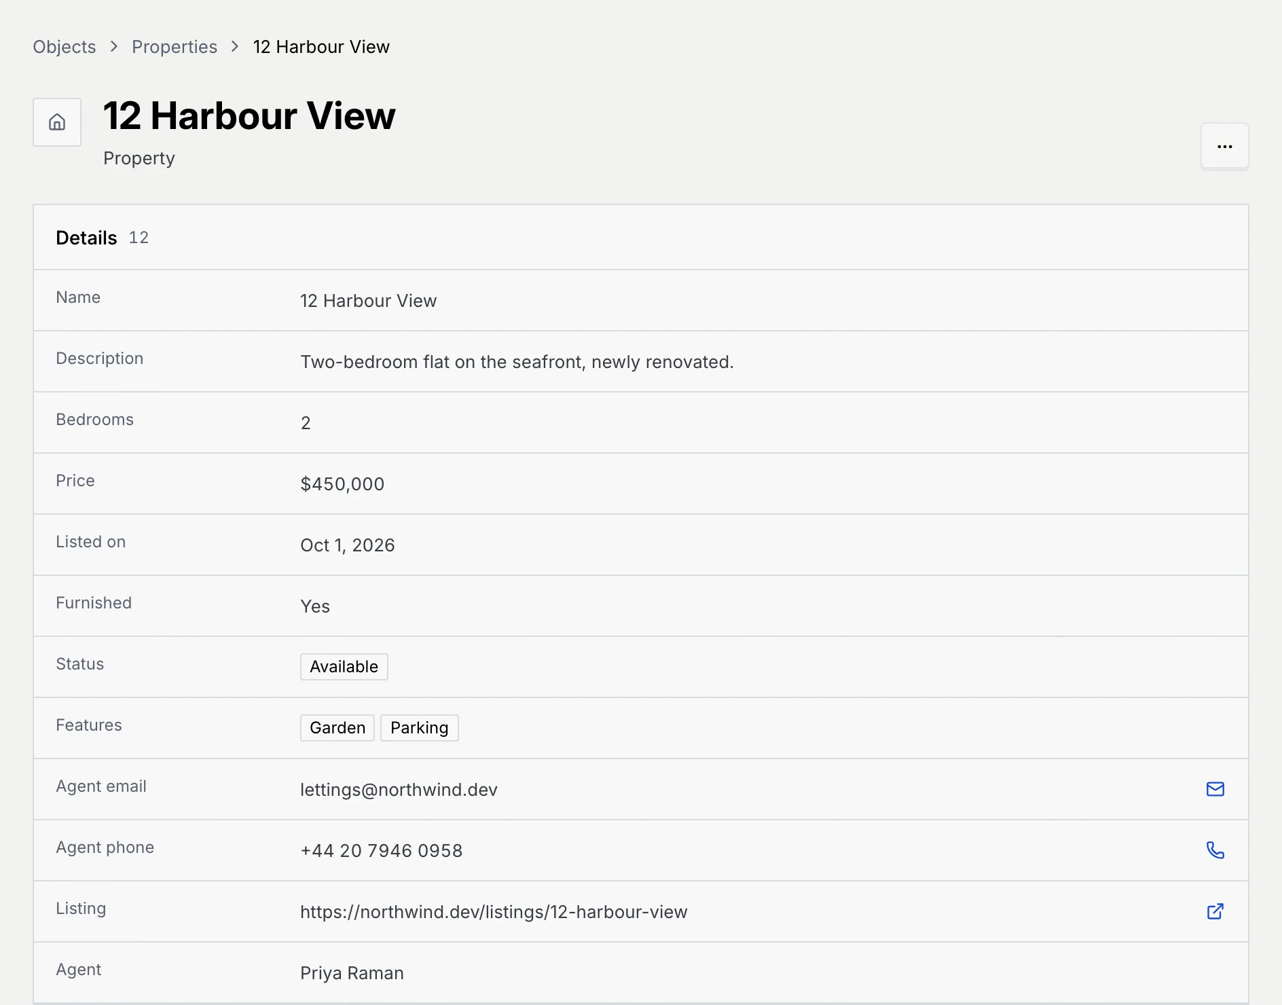This screenshot has width=1282, height=1005.
Task: Click the Features field label
Action: pos(89,725)
